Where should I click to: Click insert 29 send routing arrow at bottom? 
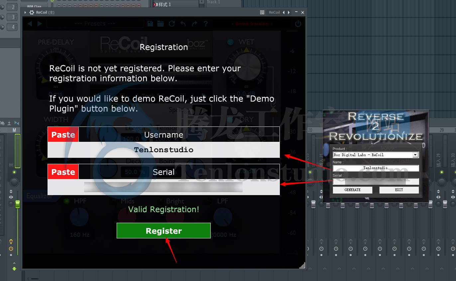click(441, 268)
